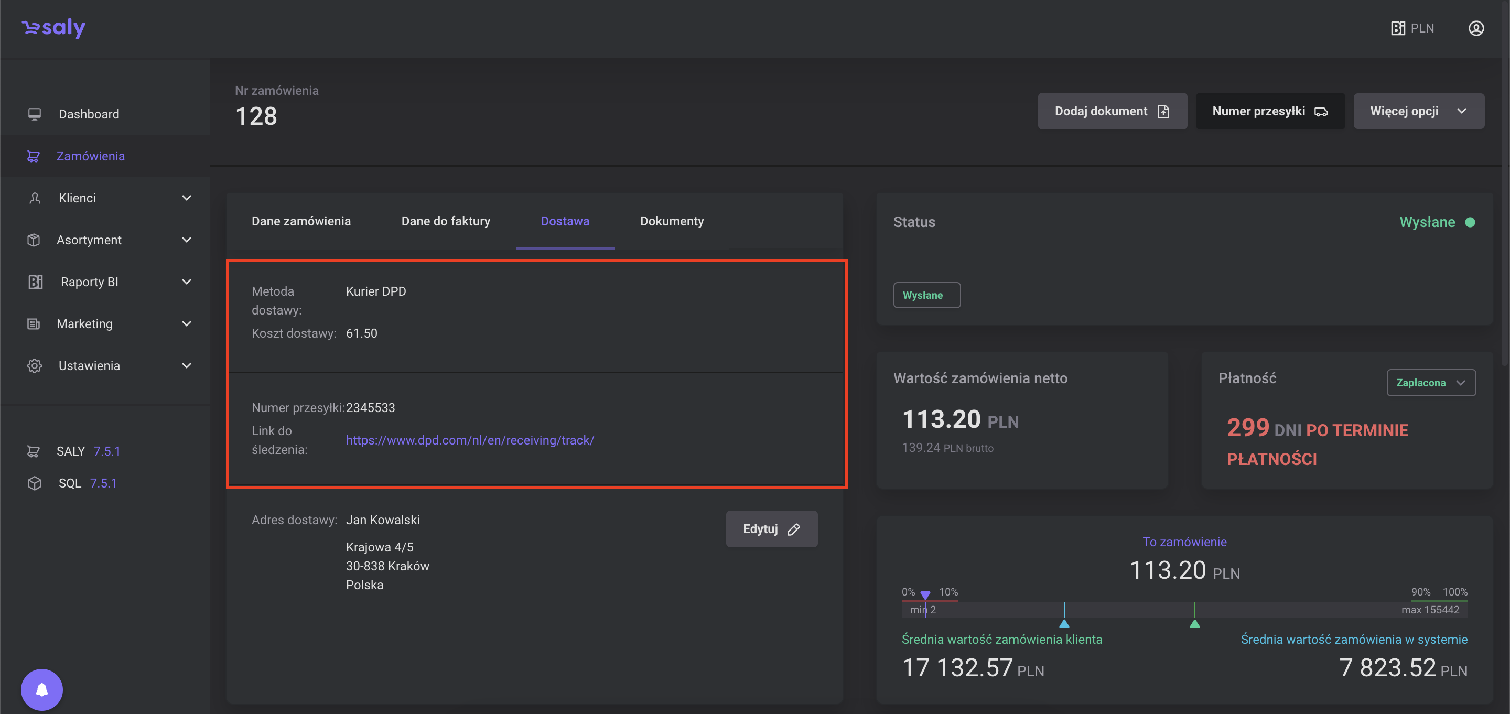Screen dimensions: 1510x714
Task: Open the Dokumenty tab
Action: [671, 221]
